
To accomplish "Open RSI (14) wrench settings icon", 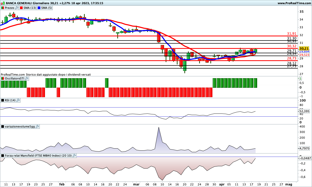I will coord(18,100).
